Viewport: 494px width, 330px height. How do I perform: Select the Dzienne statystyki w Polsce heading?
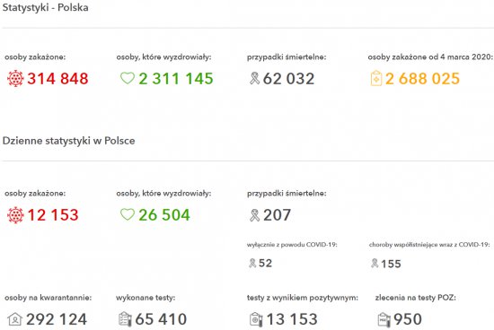[68, 141]
